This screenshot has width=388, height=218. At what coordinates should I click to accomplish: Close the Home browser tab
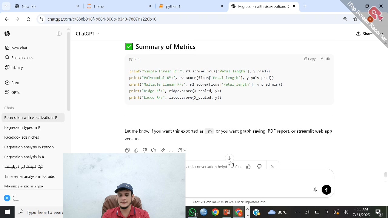point(150,6)
